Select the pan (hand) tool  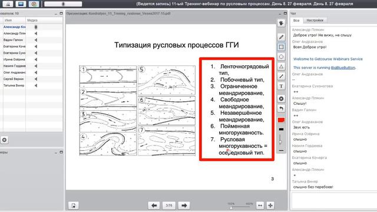point(281,24)
